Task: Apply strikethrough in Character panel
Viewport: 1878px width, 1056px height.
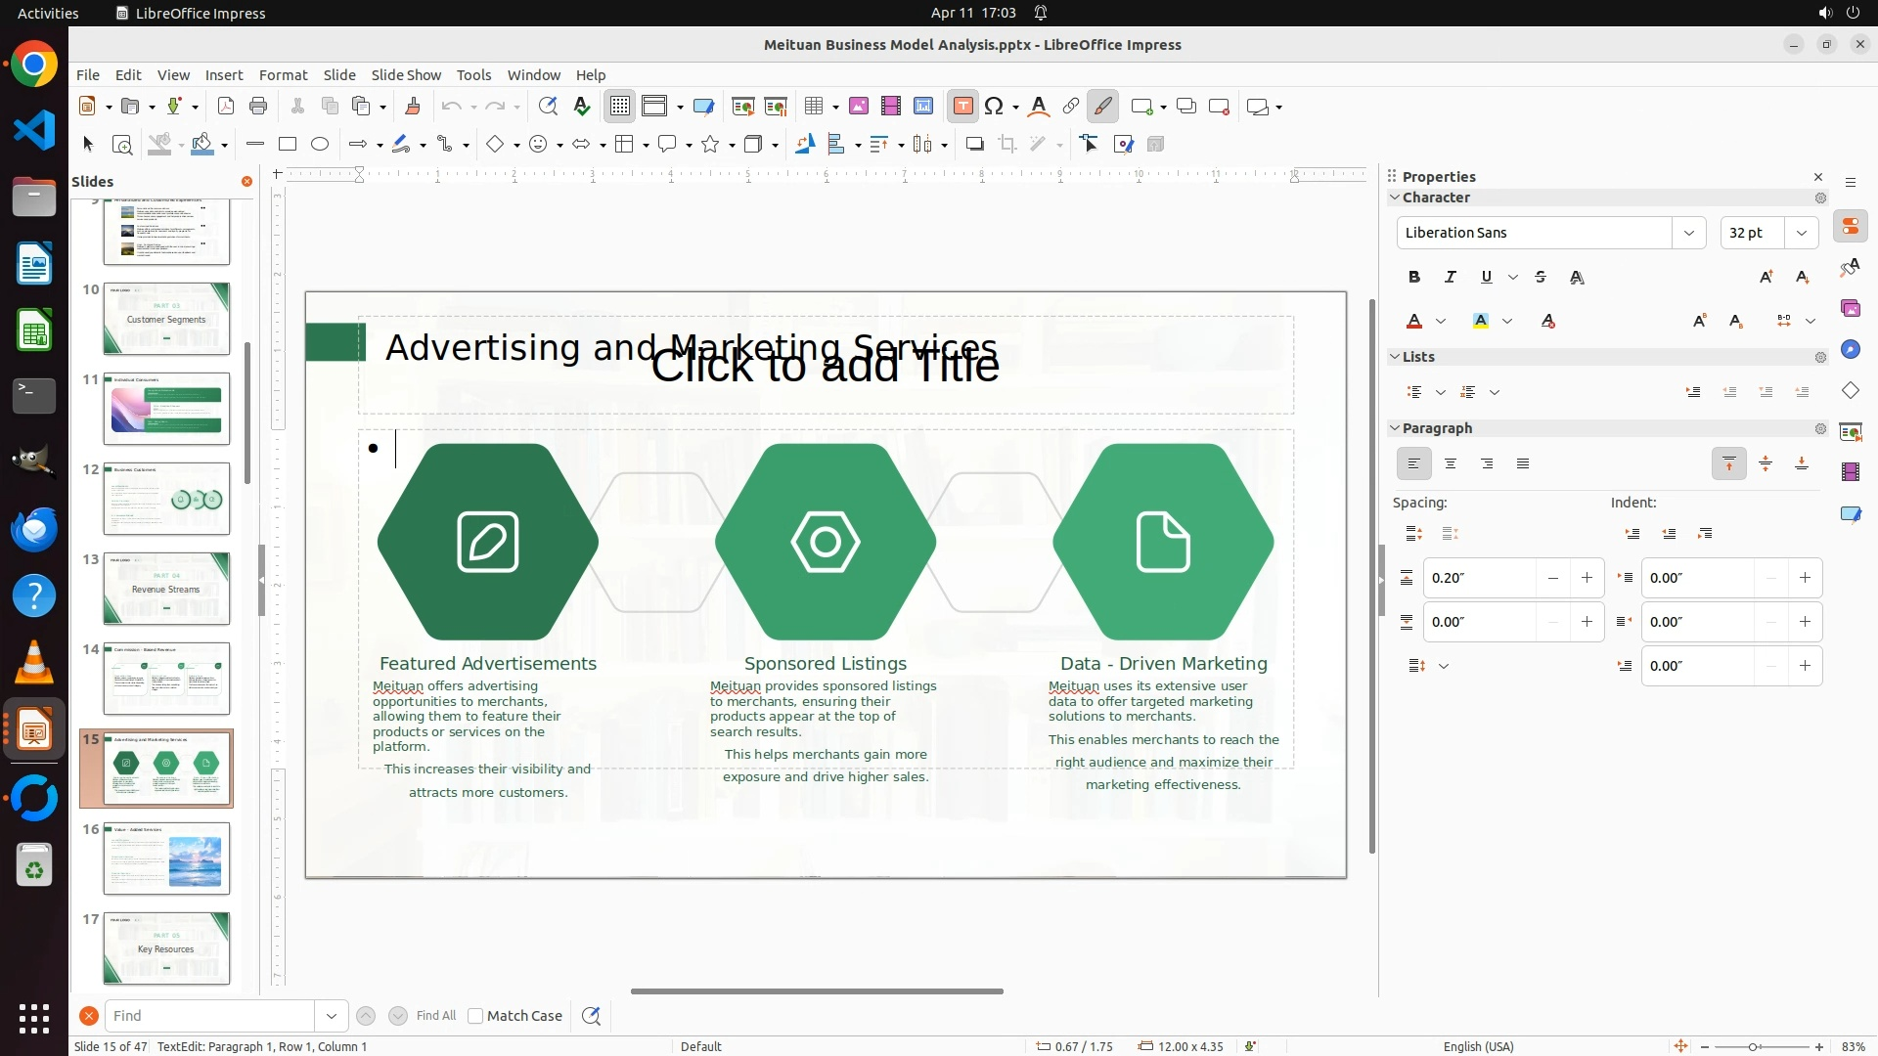Action: 1541,278
